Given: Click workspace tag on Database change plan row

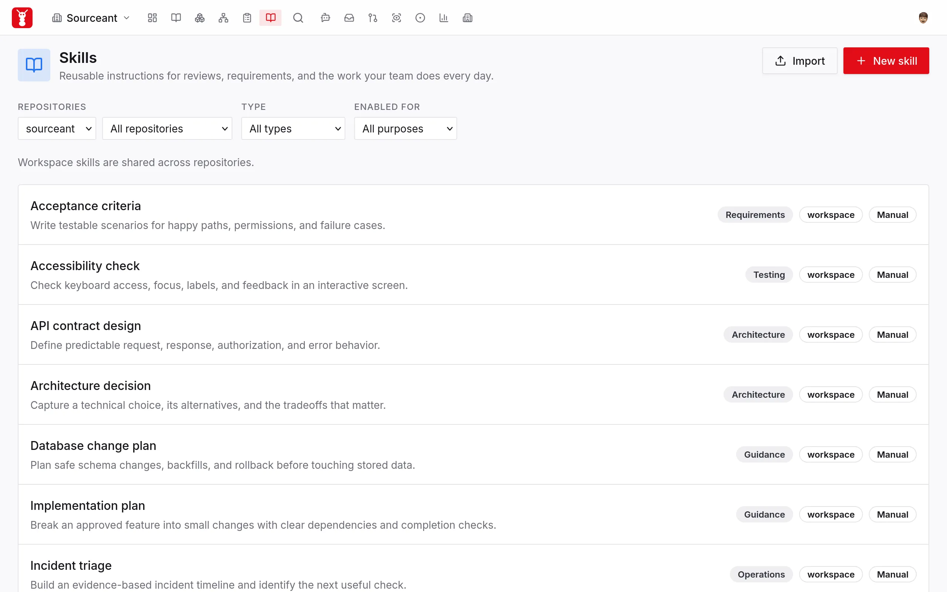Looking at the screenshot, I should (x=831, y=455).
